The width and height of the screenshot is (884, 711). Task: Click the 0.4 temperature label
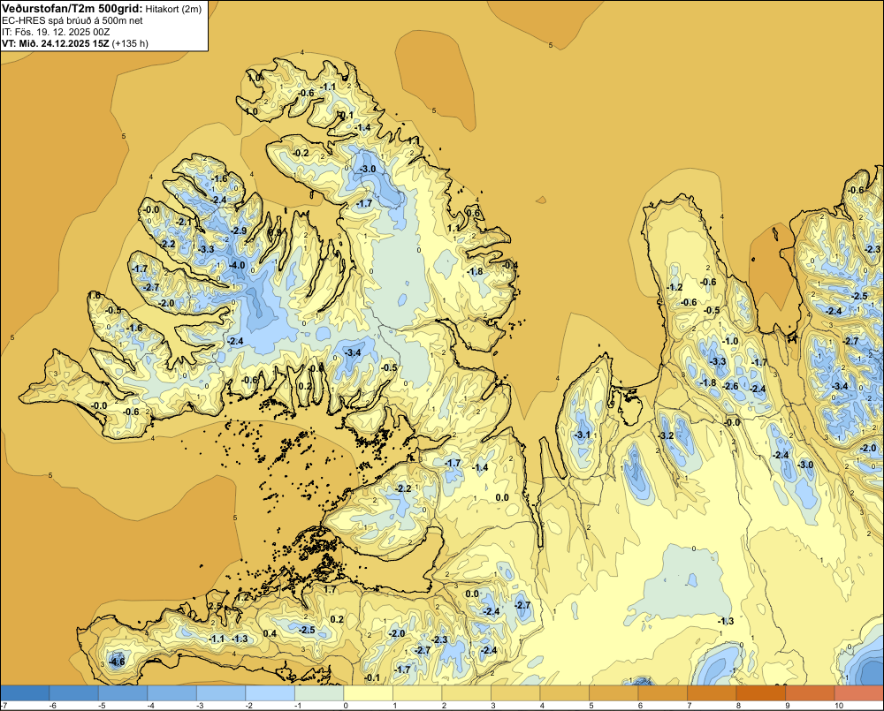(x=270, y=634)
